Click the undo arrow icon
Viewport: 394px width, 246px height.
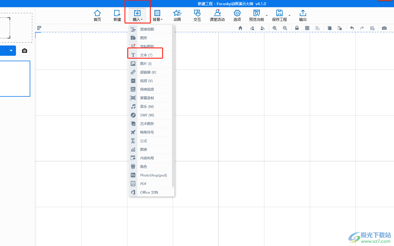coord(352,28)
